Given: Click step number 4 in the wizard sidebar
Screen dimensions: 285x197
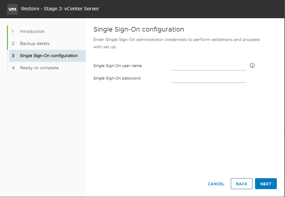Looking at the screenshot, I should (x=13, y=68).
